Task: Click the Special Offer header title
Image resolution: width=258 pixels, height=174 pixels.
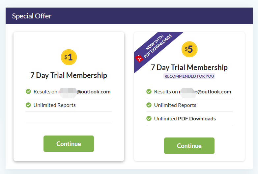Action: click(x=32, y=16)
